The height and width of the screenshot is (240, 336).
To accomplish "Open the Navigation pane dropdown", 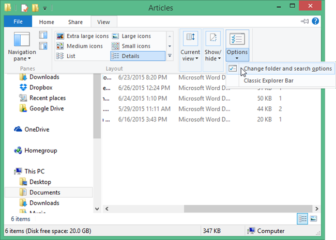I will pos(22,46).
